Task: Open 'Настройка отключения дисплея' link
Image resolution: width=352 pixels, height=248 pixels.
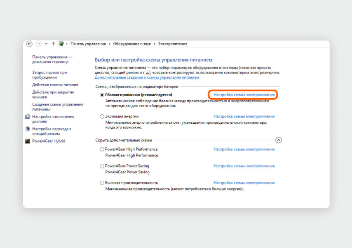Action: (53, 119)
